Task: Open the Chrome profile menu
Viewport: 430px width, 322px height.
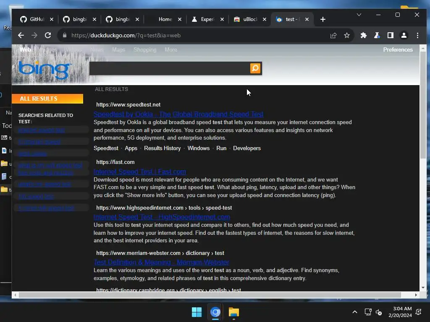Action: (404, 35)
